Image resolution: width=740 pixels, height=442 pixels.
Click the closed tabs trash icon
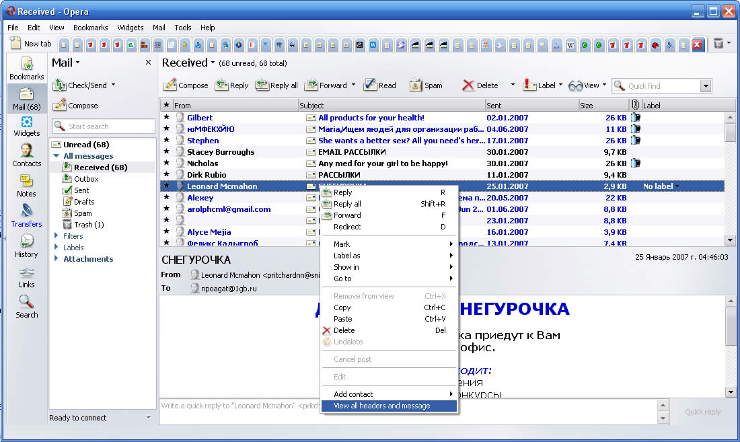pyautogui.click(x=718, y=44)
